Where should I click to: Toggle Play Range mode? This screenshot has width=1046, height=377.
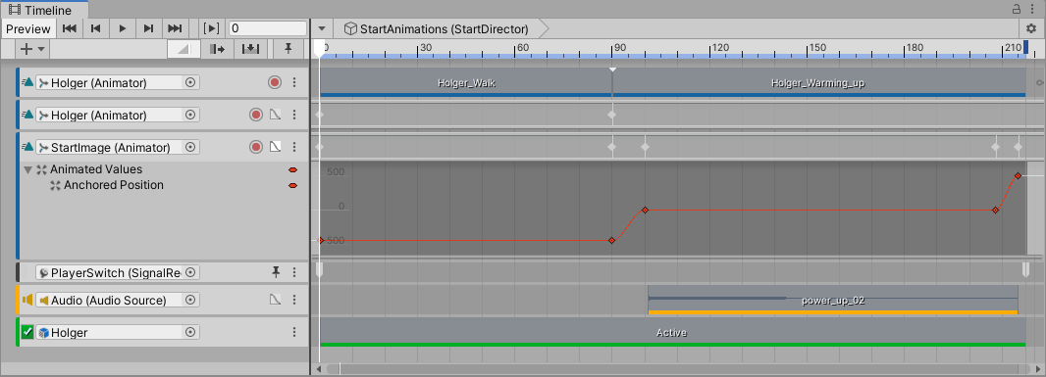[x=211, y=28]
